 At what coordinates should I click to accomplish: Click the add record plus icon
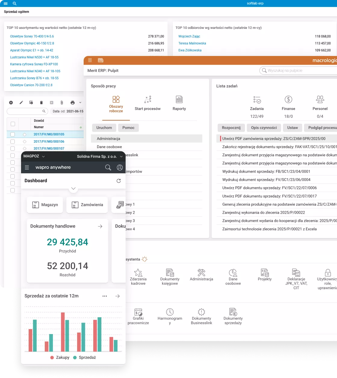coord(11,103)
